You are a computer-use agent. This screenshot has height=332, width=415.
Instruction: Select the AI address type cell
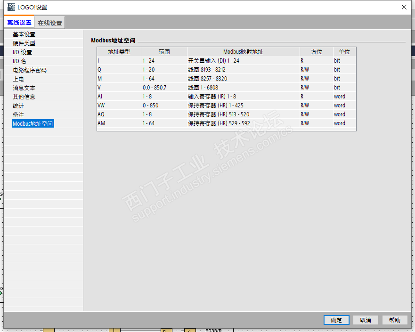coord(119,97)
